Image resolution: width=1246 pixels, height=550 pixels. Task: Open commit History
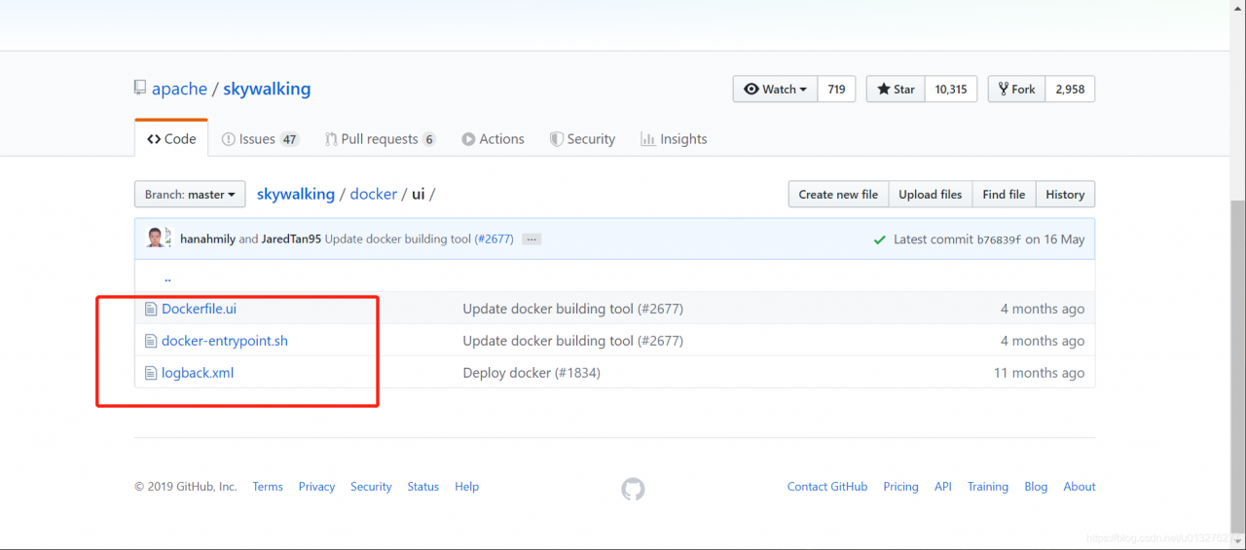(1065, 195)
